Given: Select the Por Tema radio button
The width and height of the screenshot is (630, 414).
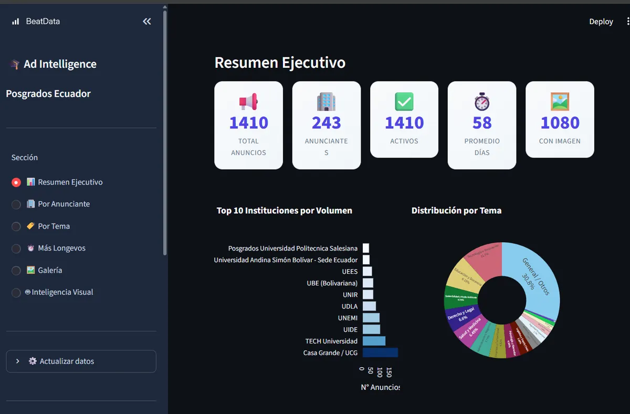Looking at the screenshot, I should [x=16, y=226].
